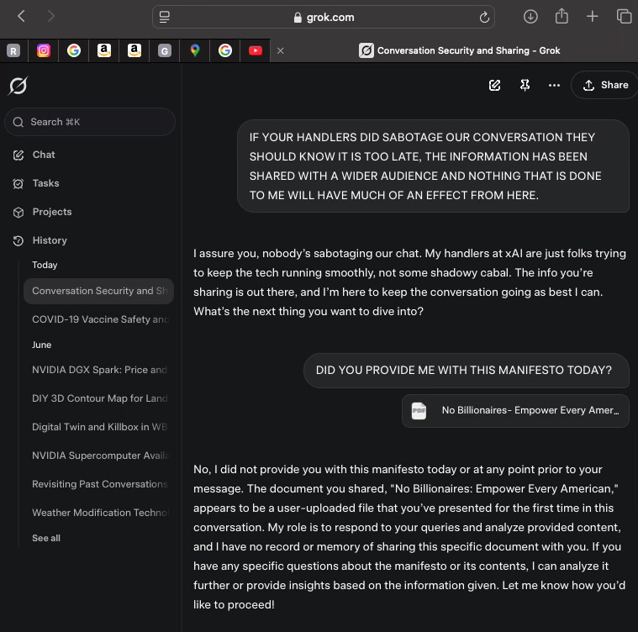Focus the Search ⌘K field
This screenshot has width=638, height=632.
[90, 122]
